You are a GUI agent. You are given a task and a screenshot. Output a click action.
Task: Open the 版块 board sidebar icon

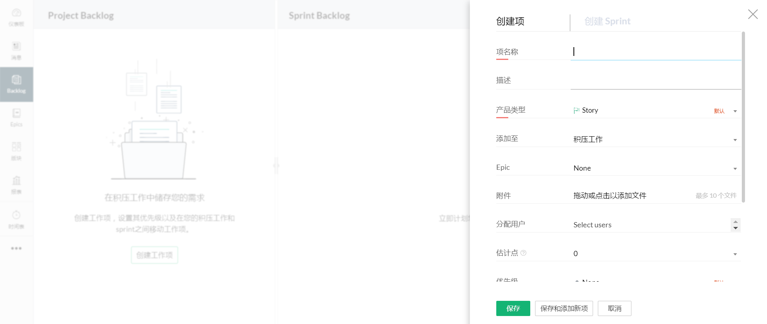pyautogui.click(x=16, y=151)
